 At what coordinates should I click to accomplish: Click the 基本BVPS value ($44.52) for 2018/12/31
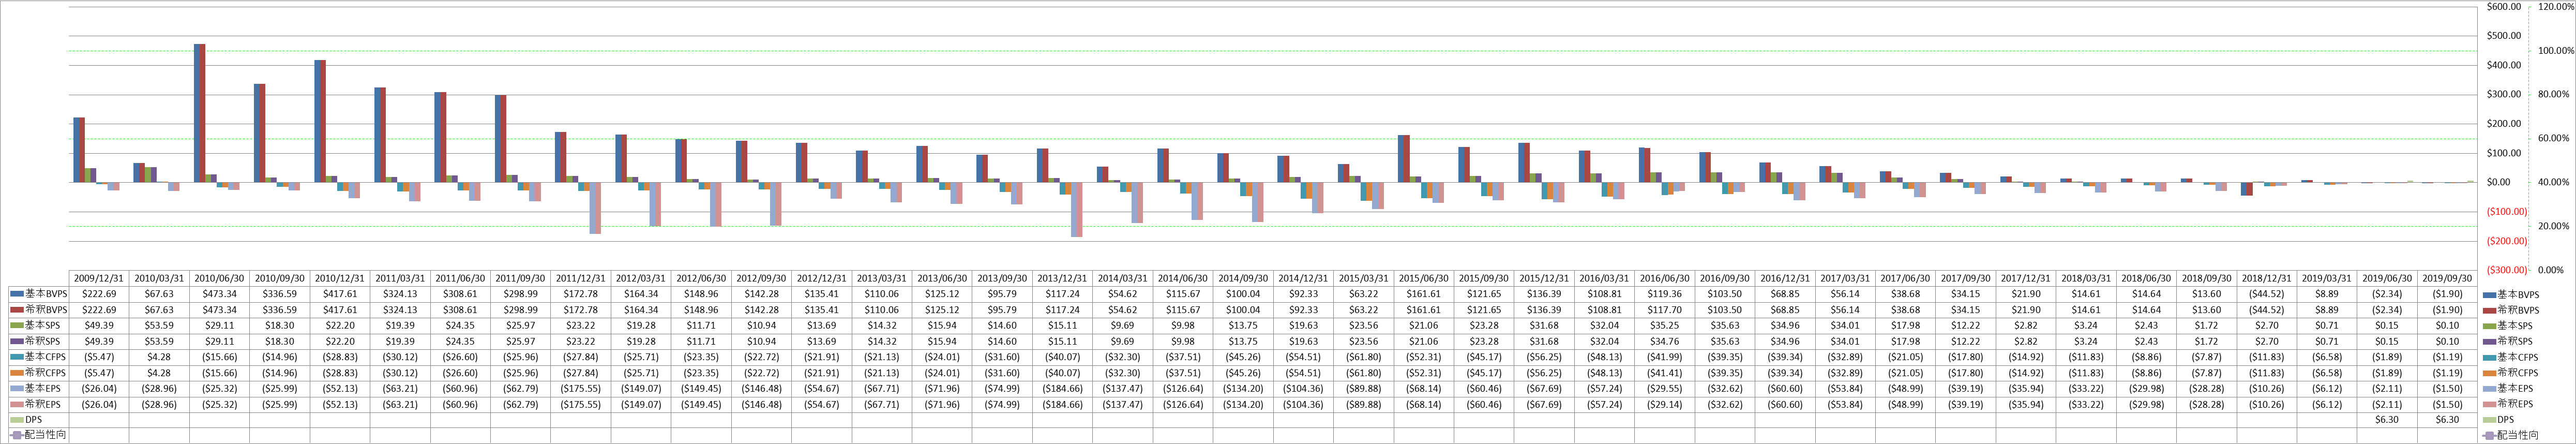pyautogui.click(x=2267, y=294)
